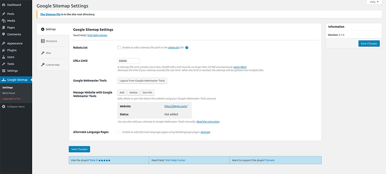Click the Posts pushpin icon
The image size is (386, 174).
[x=3, y=14]
